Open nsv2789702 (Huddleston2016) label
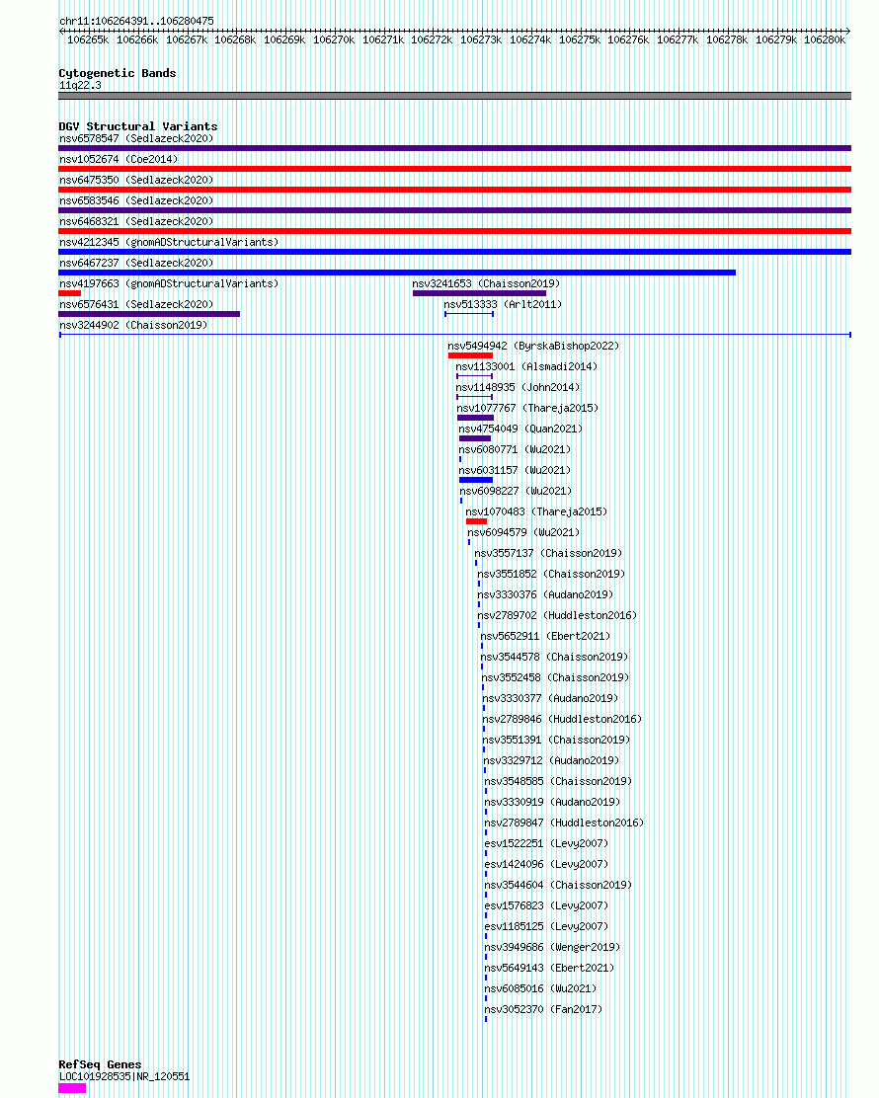The image size is (879, 1098). [x=557, y=615]
